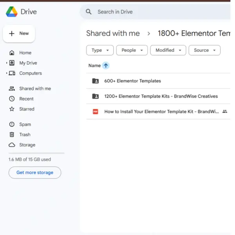Viewport: 235px width, 235px height.
Task: Click the Home sidebar icon
Action: [x=12, y=53]
